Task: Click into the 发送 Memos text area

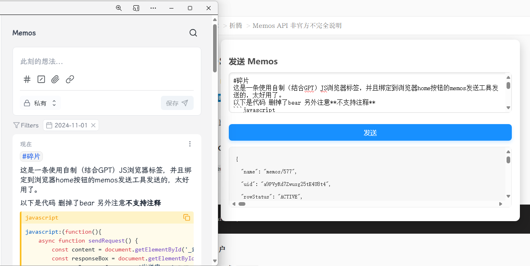Action: coord(367,92)
